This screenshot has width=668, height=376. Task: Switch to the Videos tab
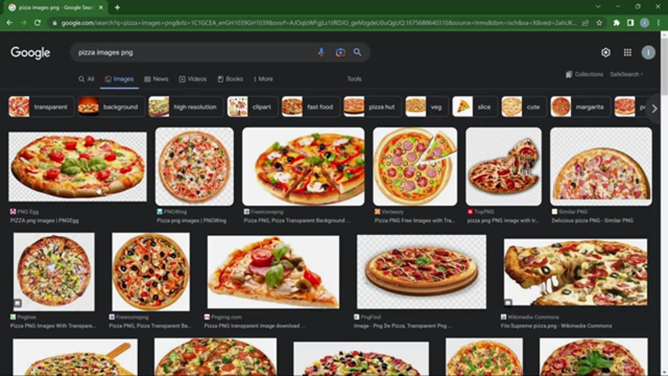(193, 79)
